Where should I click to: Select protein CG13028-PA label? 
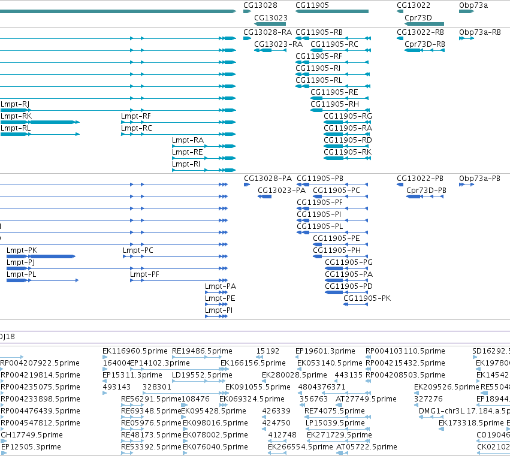(268, 179)
